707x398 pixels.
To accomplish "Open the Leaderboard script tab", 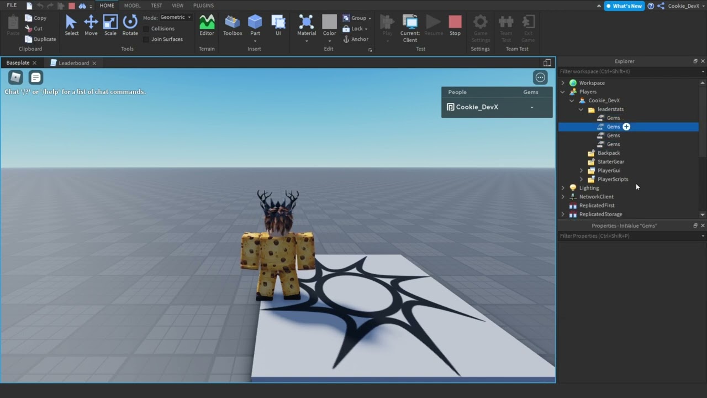I will click(73, 63).
